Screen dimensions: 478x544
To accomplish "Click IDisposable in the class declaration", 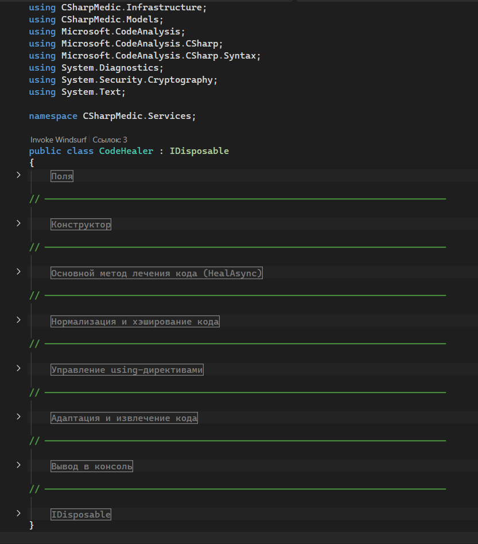I will 199,151.
